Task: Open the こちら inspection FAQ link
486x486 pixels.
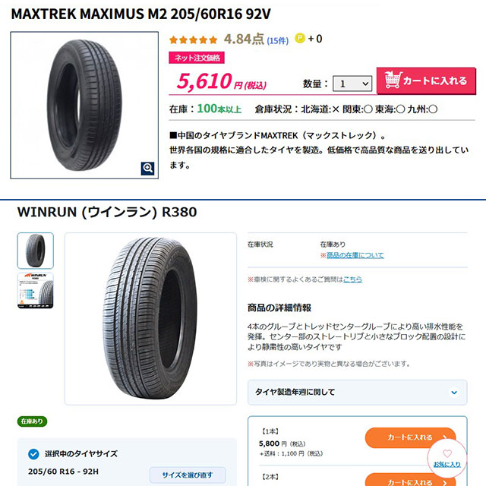Action: pyautogui.click(x=352, y=279)
